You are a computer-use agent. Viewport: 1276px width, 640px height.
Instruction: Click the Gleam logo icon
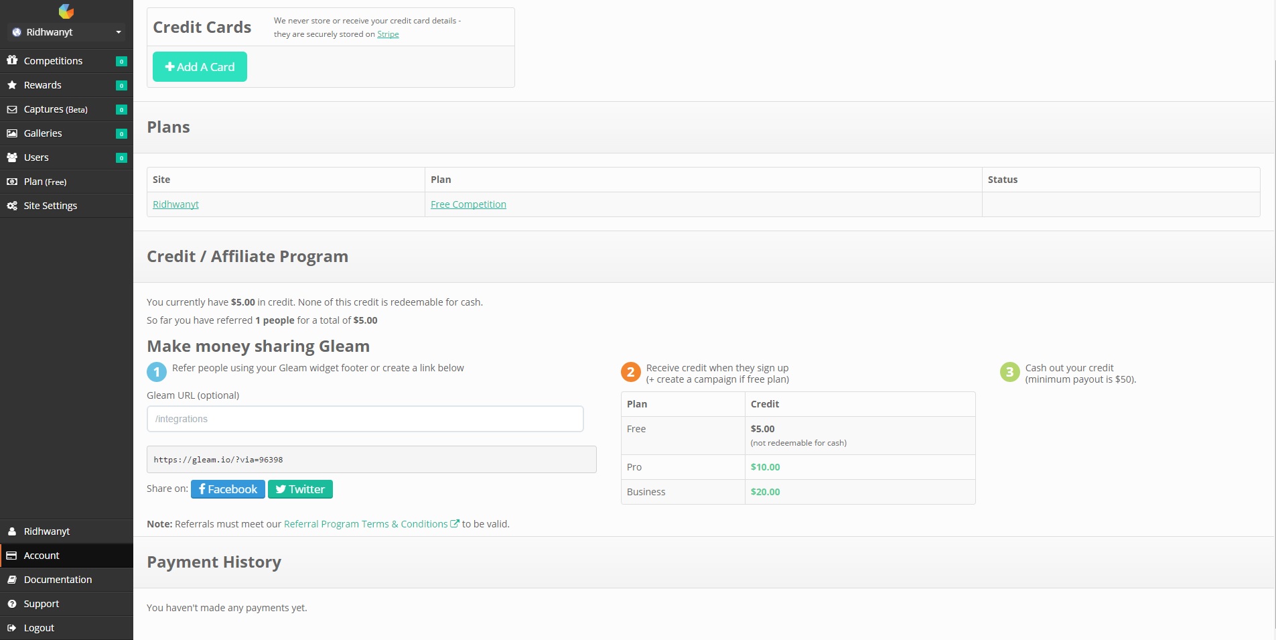tap(66, 11)
